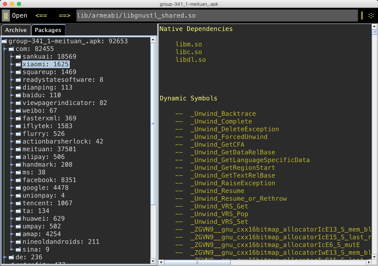The height and width of the screenshot is (266, 378).
Task: Switch to the Packages tab
Action: tap(48, 30)
